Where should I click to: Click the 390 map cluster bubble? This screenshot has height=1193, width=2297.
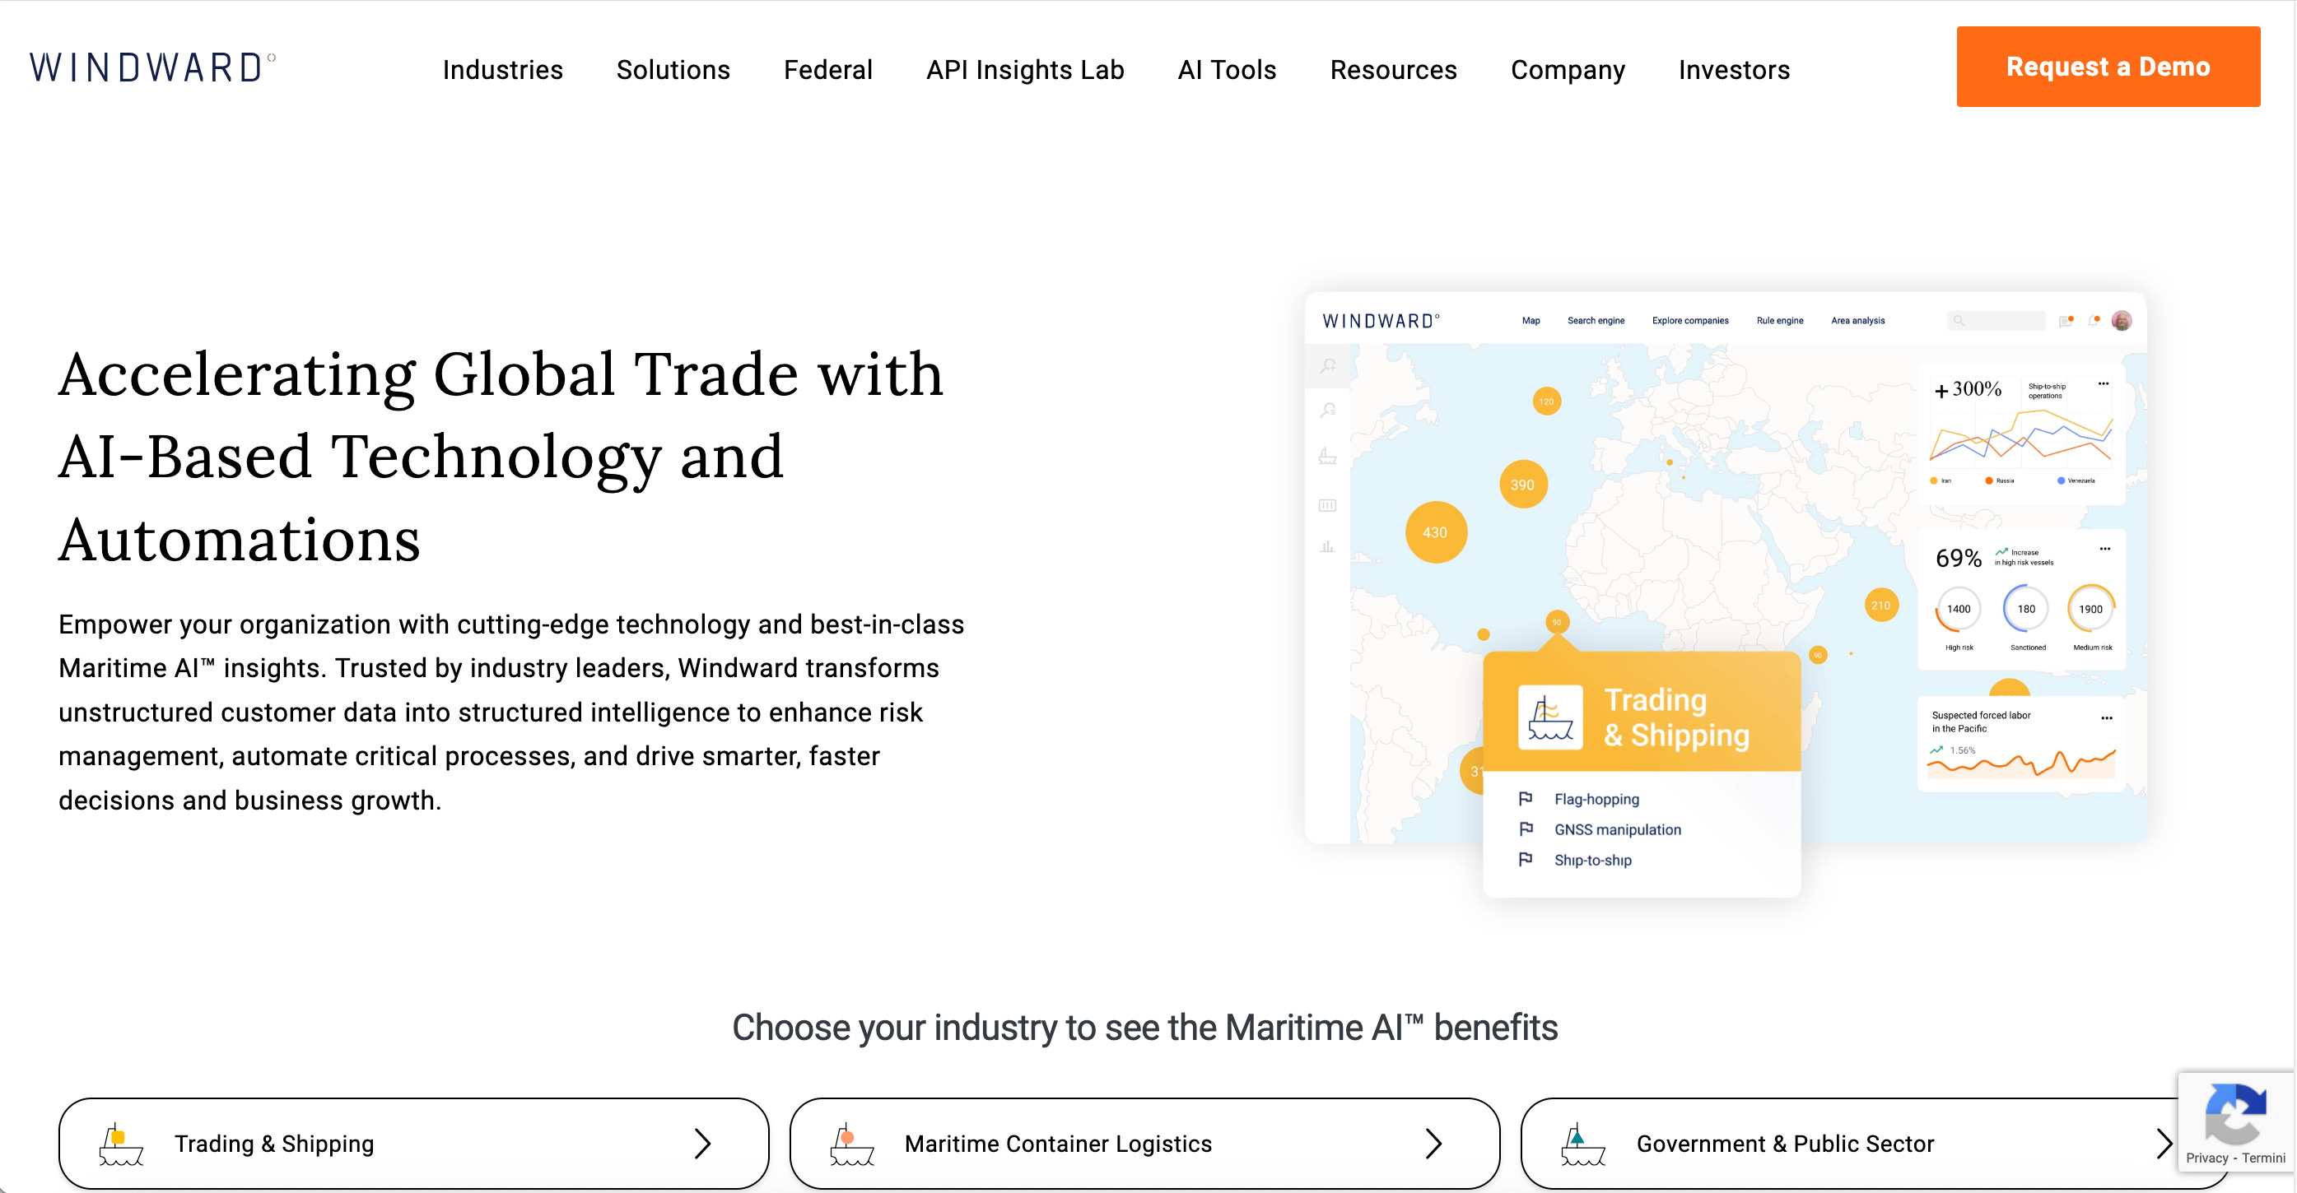click(x=1522, y=485)
